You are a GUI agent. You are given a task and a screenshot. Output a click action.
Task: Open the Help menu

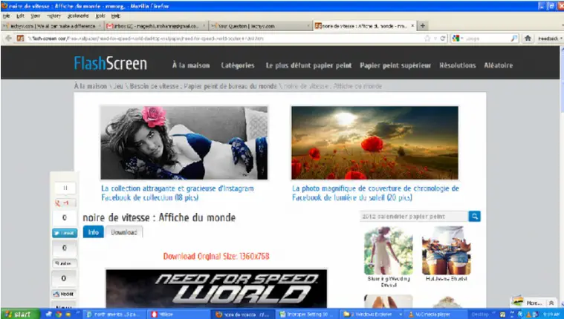click(115, 16)
